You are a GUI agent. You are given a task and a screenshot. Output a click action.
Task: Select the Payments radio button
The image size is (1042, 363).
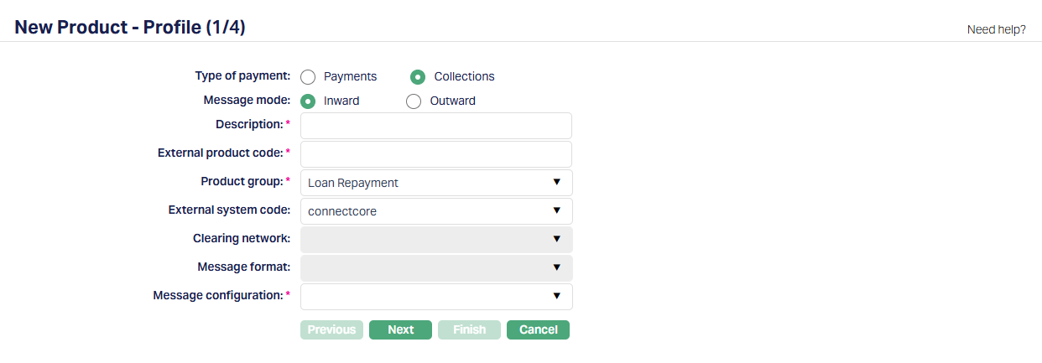click(x=308, y=77)
